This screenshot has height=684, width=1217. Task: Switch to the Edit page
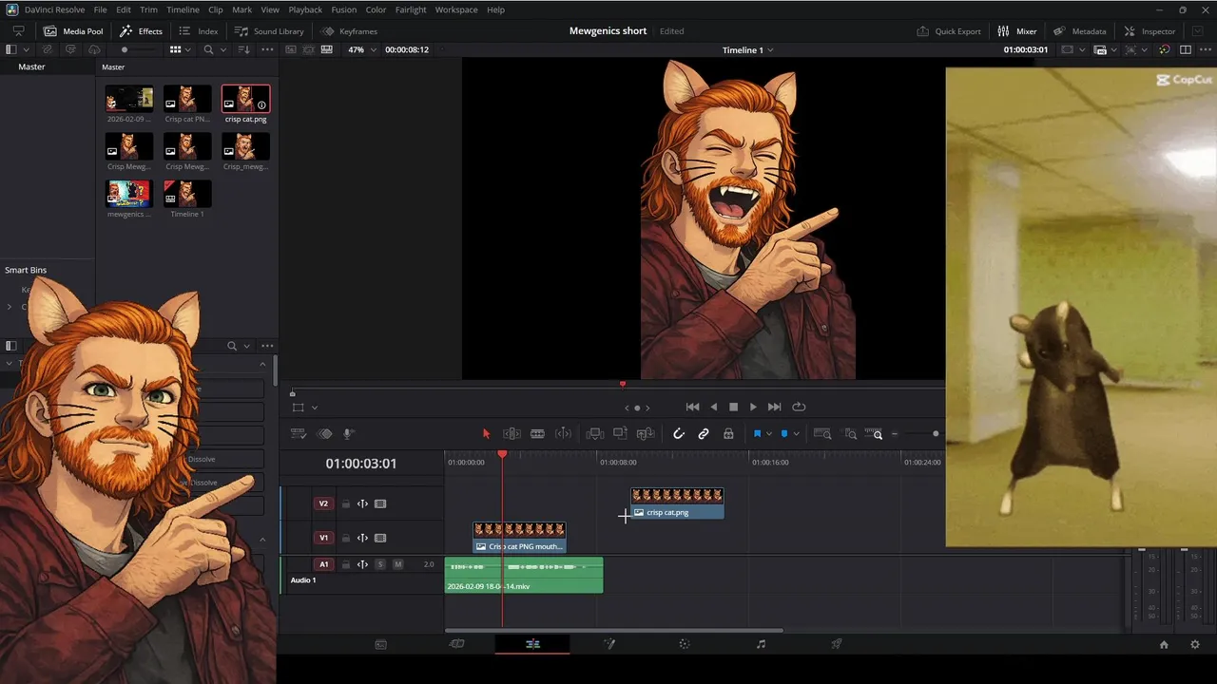coord(532,644)
